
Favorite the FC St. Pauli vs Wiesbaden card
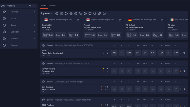pos(162,20)
